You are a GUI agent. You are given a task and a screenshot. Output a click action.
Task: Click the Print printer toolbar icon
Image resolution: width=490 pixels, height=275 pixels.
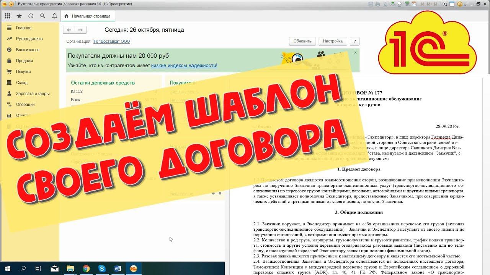pos(377,4)
